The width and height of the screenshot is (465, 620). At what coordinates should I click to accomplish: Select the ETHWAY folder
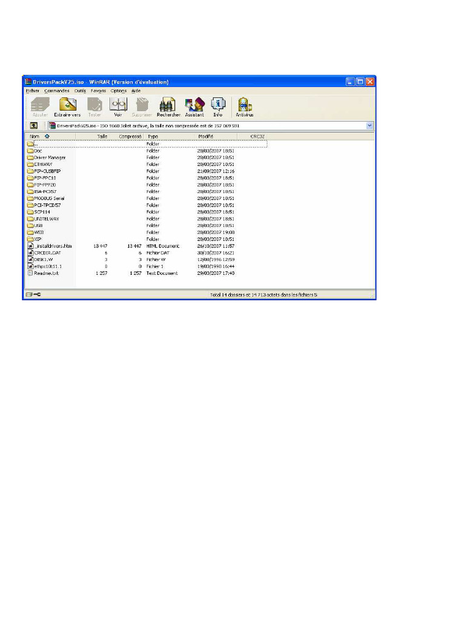[39, 164]
